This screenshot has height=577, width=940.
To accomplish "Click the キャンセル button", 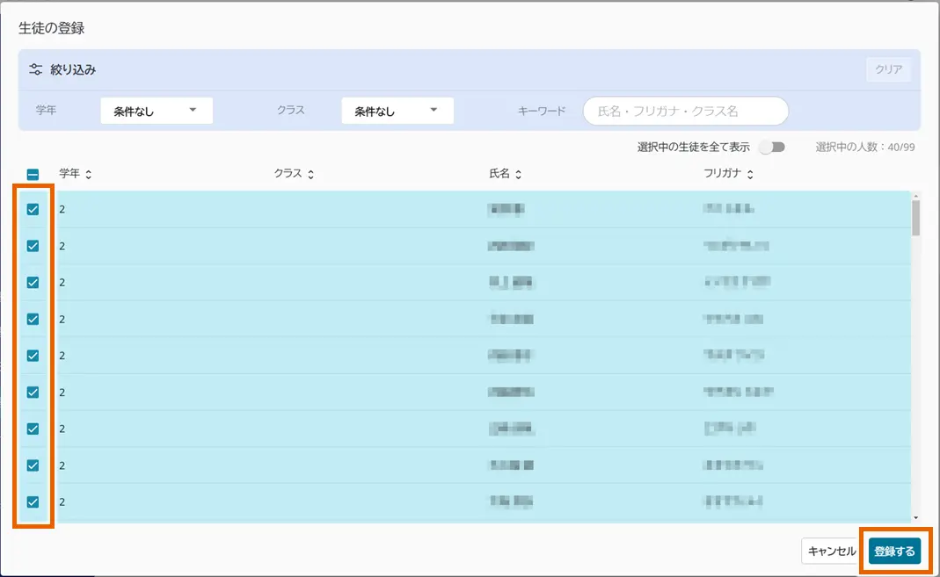I will [829, 550].
